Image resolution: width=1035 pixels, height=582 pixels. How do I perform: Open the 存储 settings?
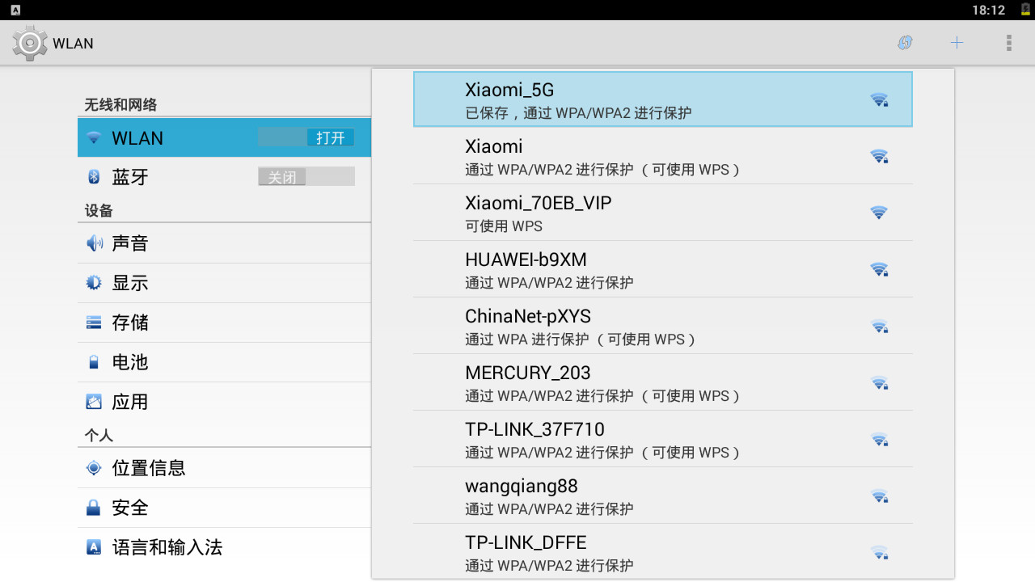click(224, 323)
